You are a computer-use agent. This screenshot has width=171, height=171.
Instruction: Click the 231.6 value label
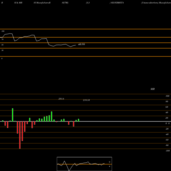coord(61,99)
